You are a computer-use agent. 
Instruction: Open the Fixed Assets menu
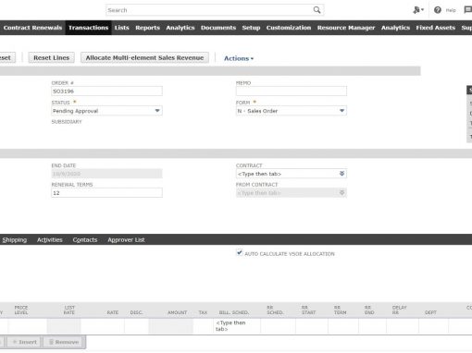pos(435,28)
